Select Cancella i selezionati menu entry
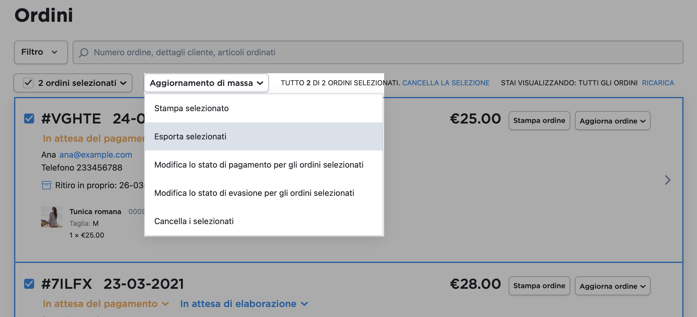697x317 pixels. coord(194,221)
